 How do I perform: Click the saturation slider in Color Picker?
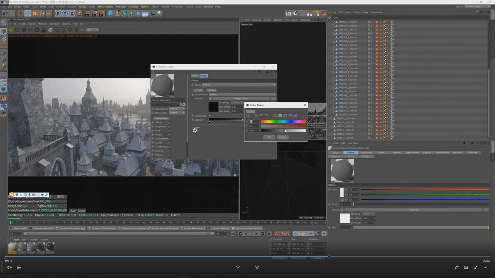point(283,126)
